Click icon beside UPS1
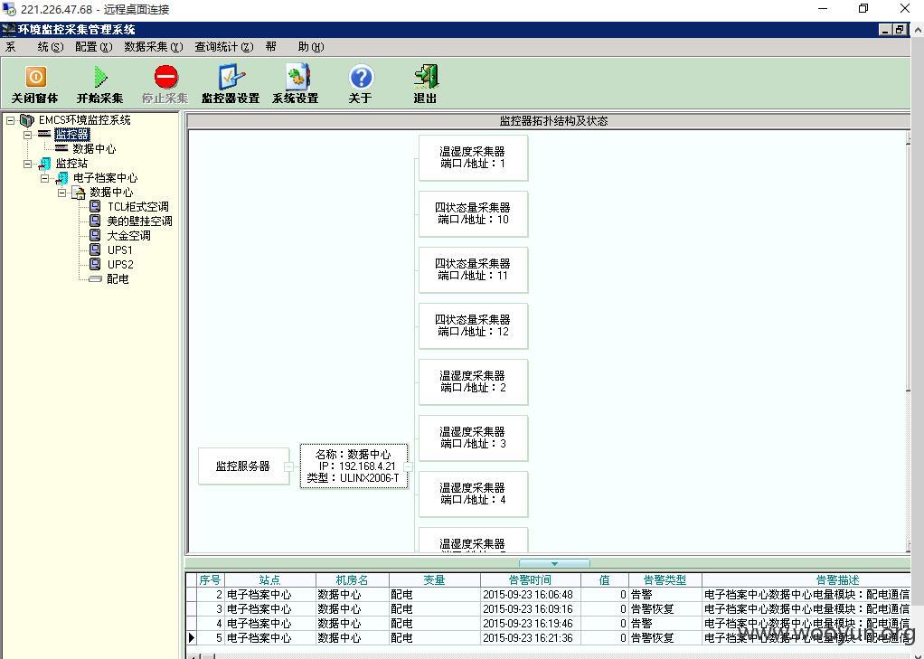 coord(95,249)
